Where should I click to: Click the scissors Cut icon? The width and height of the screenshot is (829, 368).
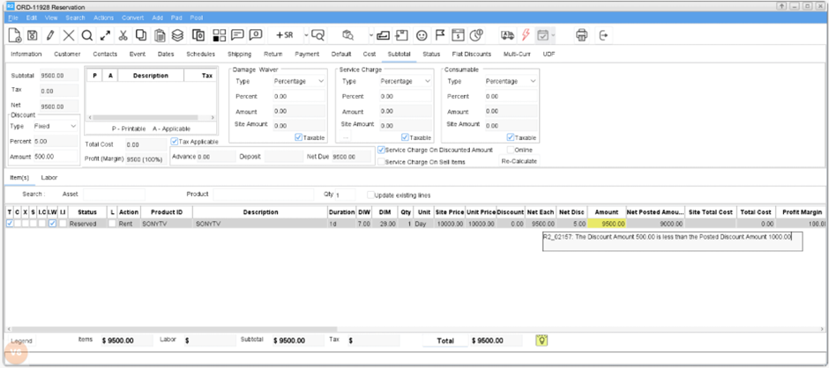pos(123,35)
